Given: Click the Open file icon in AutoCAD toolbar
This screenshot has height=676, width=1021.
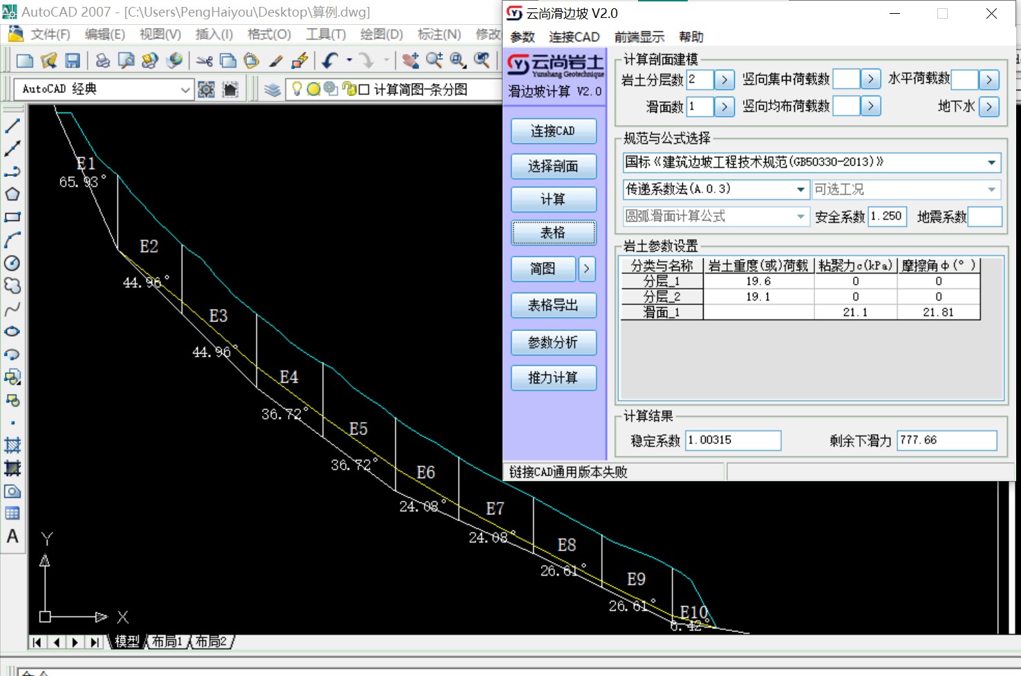Looking at the screenshot, I should coord(48,61).
